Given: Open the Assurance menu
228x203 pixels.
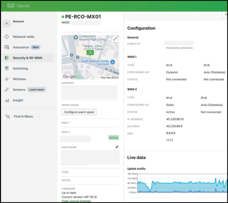Looking at the screenshot, I should [x=21, y=47].
